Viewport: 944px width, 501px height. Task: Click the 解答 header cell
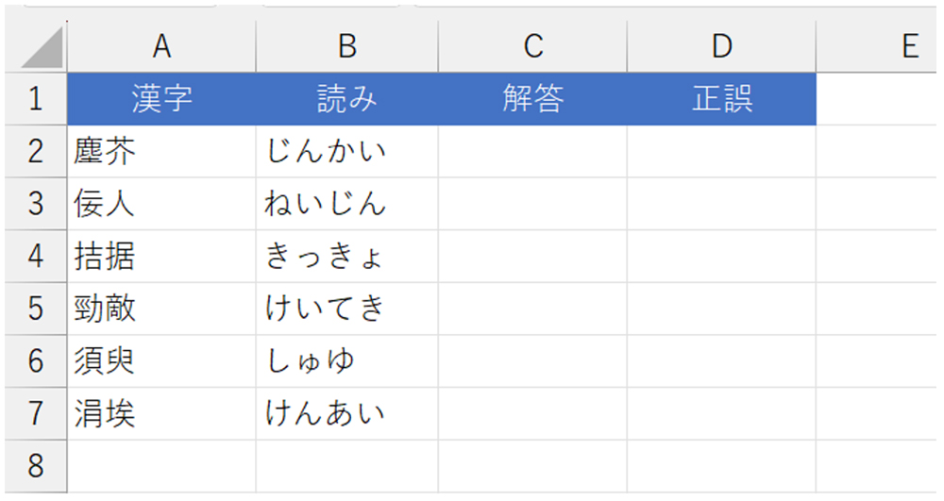(532, 99)
